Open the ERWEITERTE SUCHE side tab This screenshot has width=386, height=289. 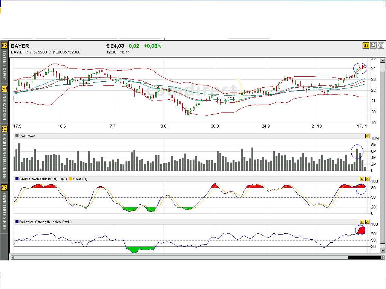(4, 211)
